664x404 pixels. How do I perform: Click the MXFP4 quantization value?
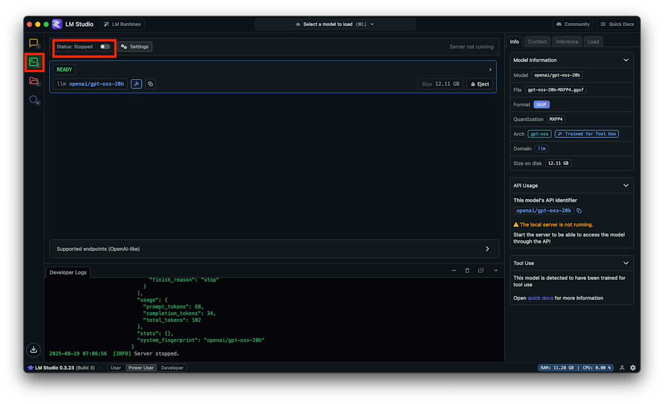556,119
